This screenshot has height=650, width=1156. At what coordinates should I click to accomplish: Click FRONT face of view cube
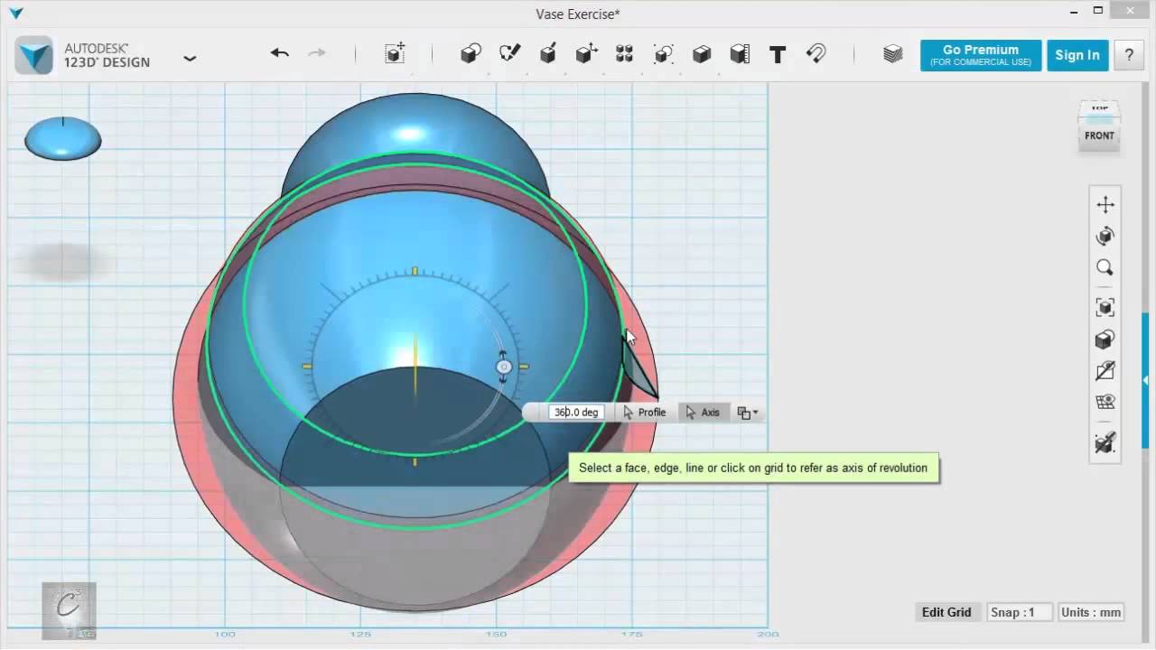(1099, 136)
